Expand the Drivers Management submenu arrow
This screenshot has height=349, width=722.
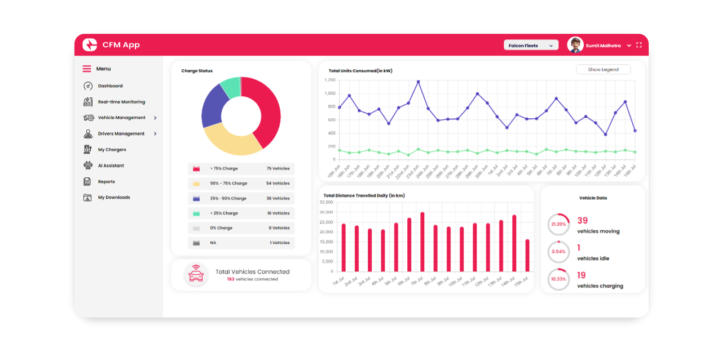click(155, 134)
